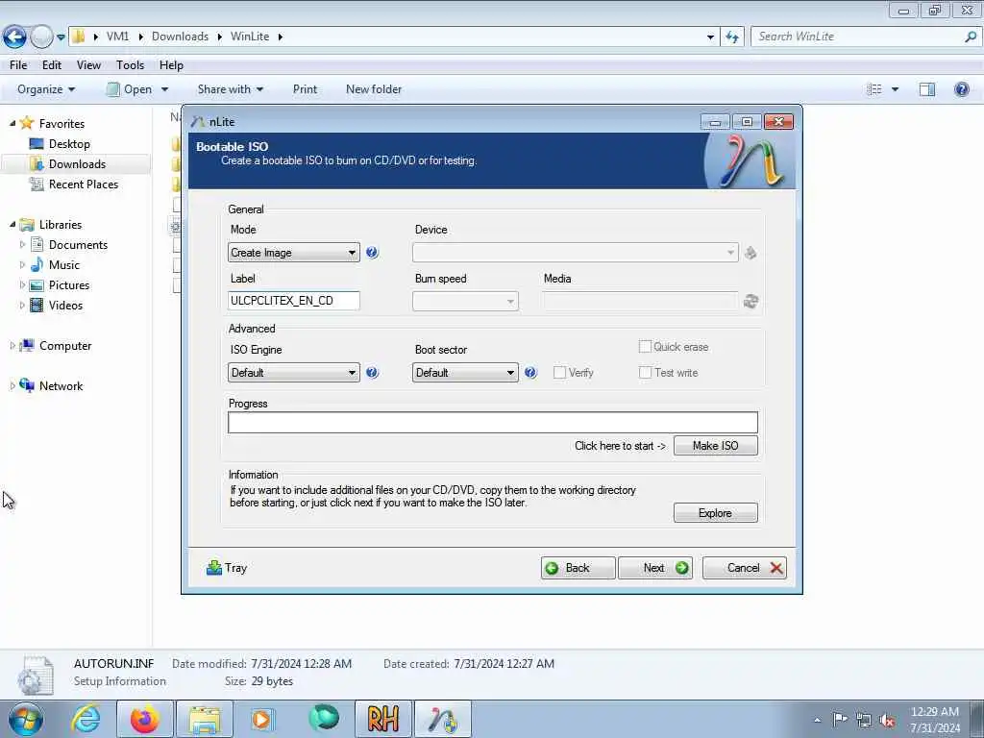Open media player taskbar icon
Image resolution: width=984 pixels, height=738 pixels.
pos(262,719)
